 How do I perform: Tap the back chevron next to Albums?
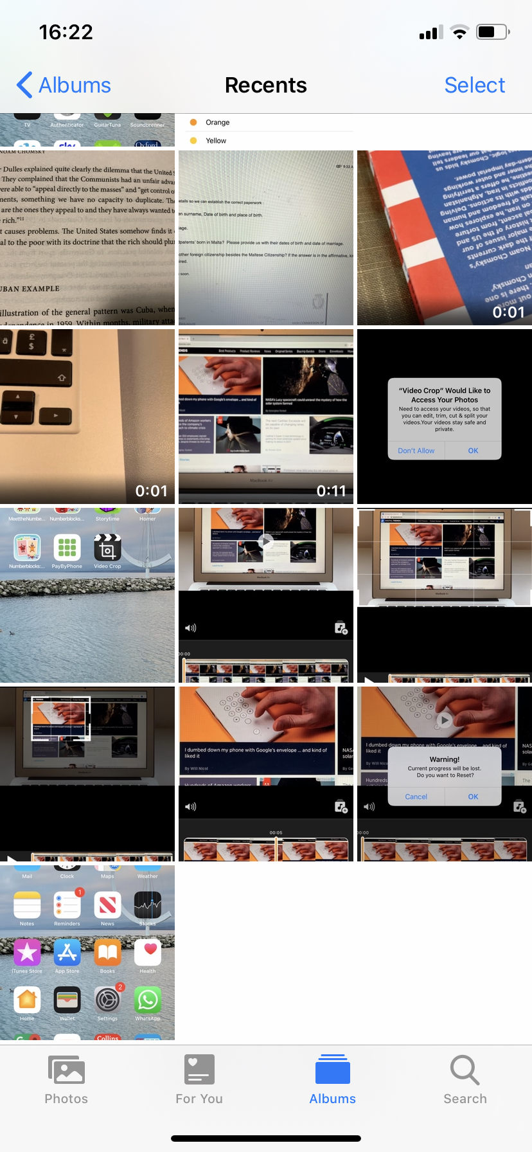click(x=24, y=85)
